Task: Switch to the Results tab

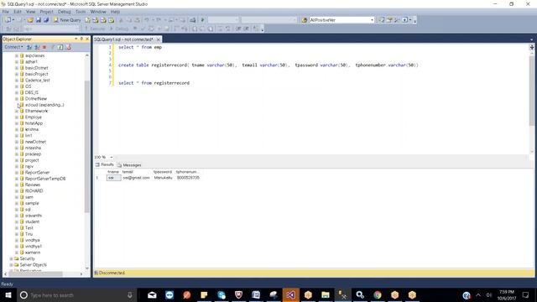Action: coord(105,164)
